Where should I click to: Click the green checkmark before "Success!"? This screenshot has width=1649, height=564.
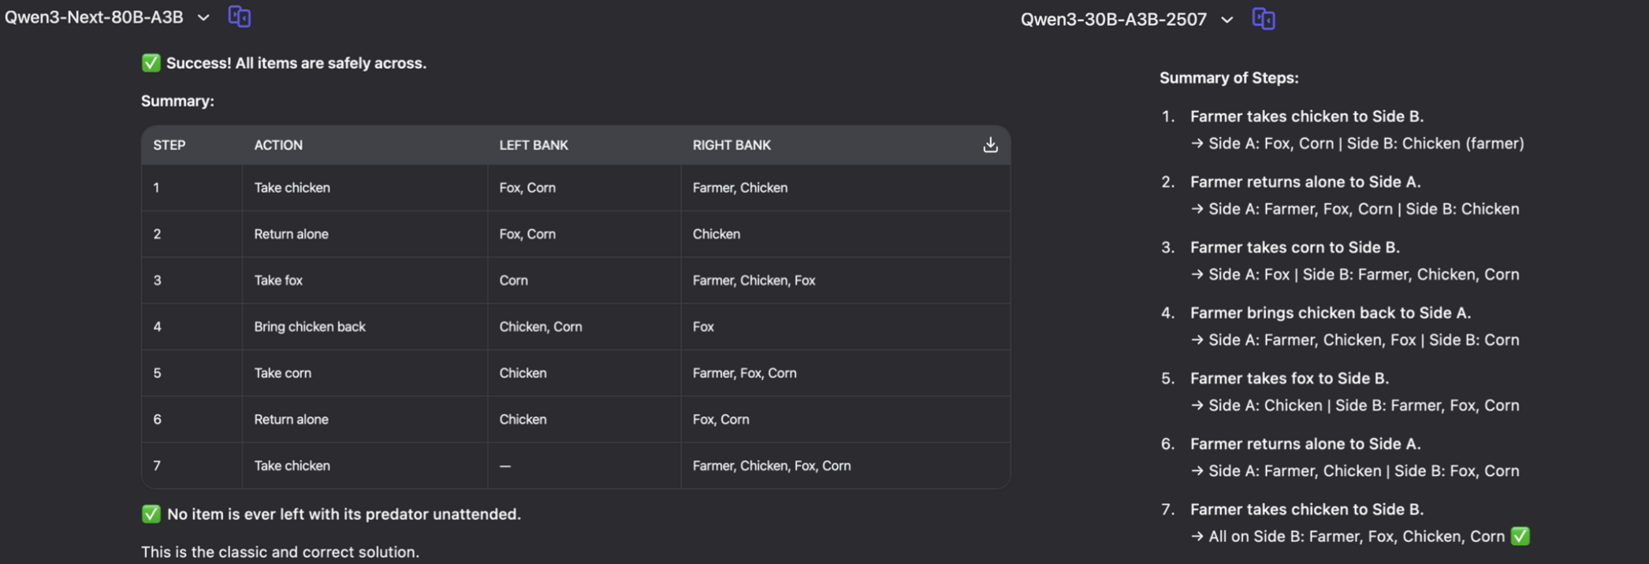pos(151,63)
